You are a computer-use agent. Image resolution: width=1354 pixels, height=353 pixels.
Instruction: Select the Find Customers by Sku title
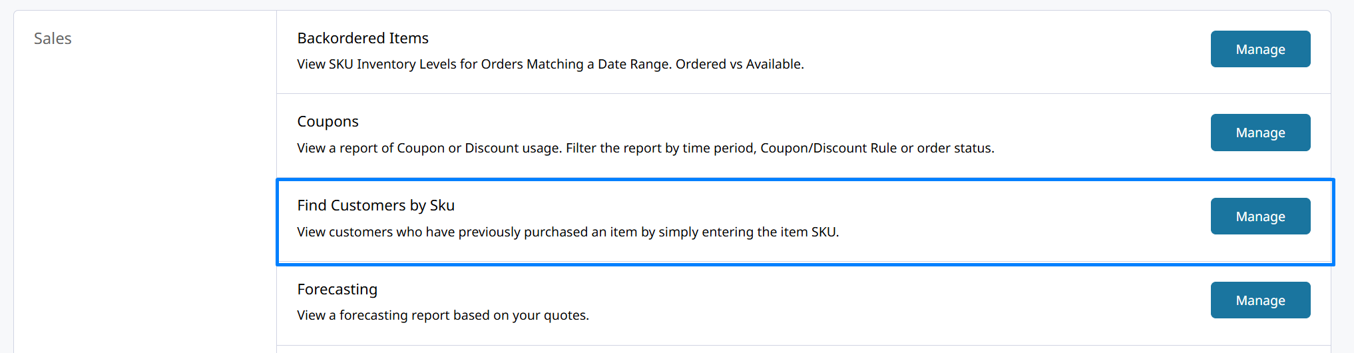375,205
